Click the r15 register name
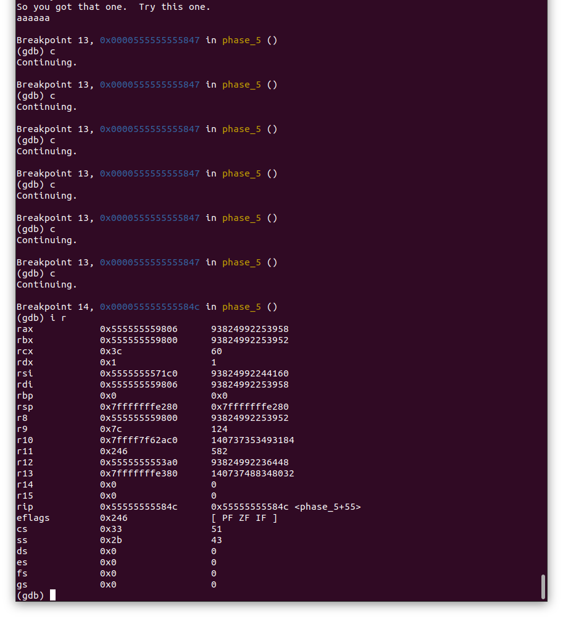This screenshot has width=563, height=619. point(25,496)
